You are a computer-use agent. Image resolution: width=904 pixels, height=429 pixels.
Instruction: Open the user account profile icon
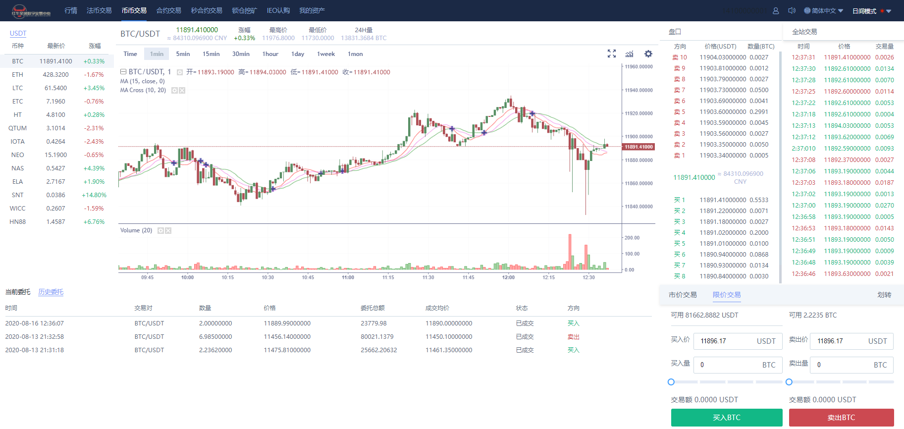[x=776, y=10]
